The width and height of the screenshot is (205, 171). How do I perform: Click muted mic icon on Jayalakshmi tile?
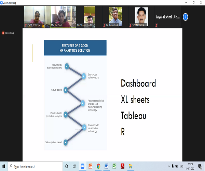coord(156,25)
